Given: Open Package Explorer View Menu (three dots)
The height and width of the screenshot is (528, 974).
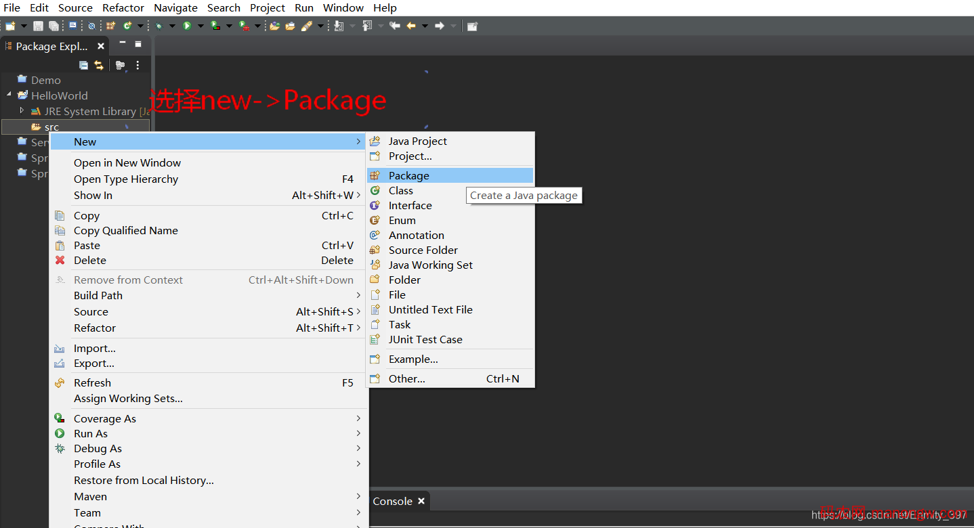Looking at the screenshot, I should coord(137,65).
